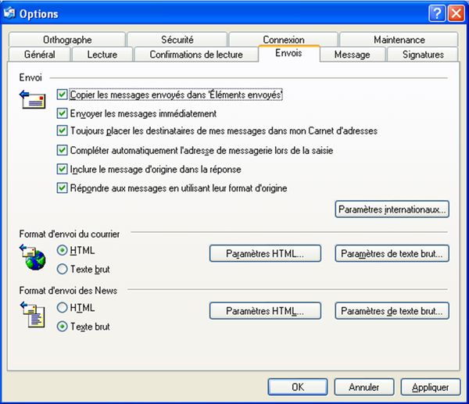The image size is (469, 404).
Task: Click the Format d'envoi des News heading
Action: (x=68, y=291)
